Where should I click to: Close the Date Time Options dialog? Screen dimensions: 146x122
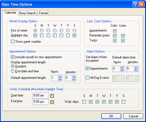142,4
